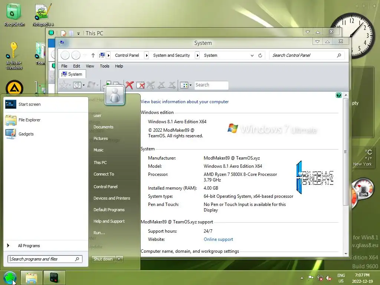
Task: Click the computer icon in address bar
Action: tap(102, 55)
